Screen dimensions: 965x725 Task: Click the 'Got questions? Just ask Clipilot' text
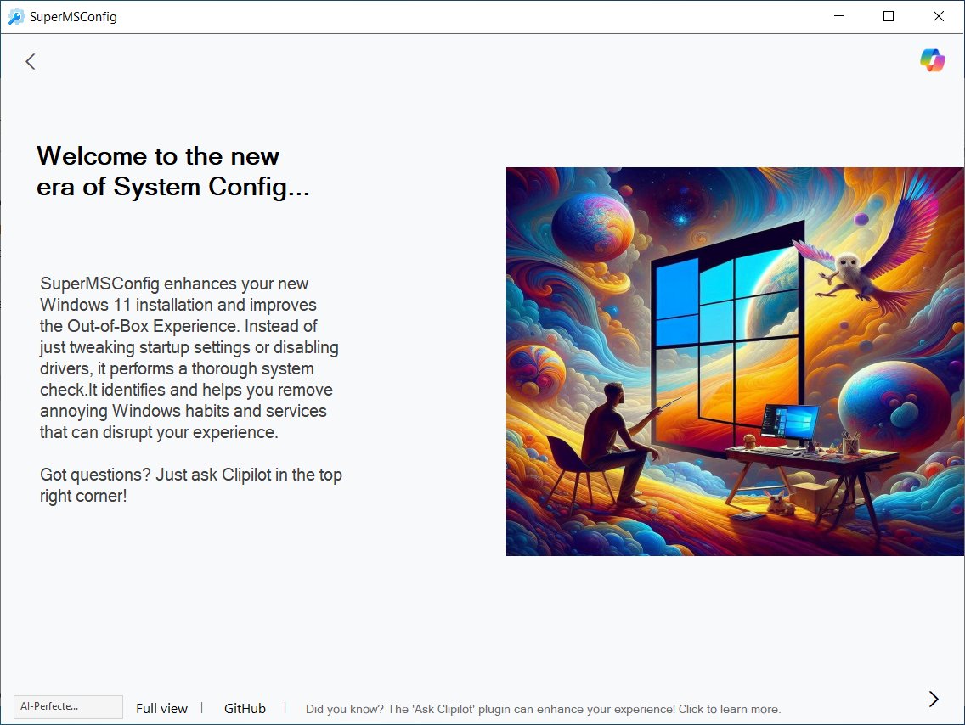point(191,486)
